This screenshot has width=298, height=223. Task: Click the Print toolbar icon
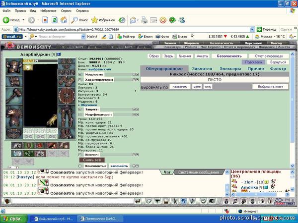(x=144, y=20)
